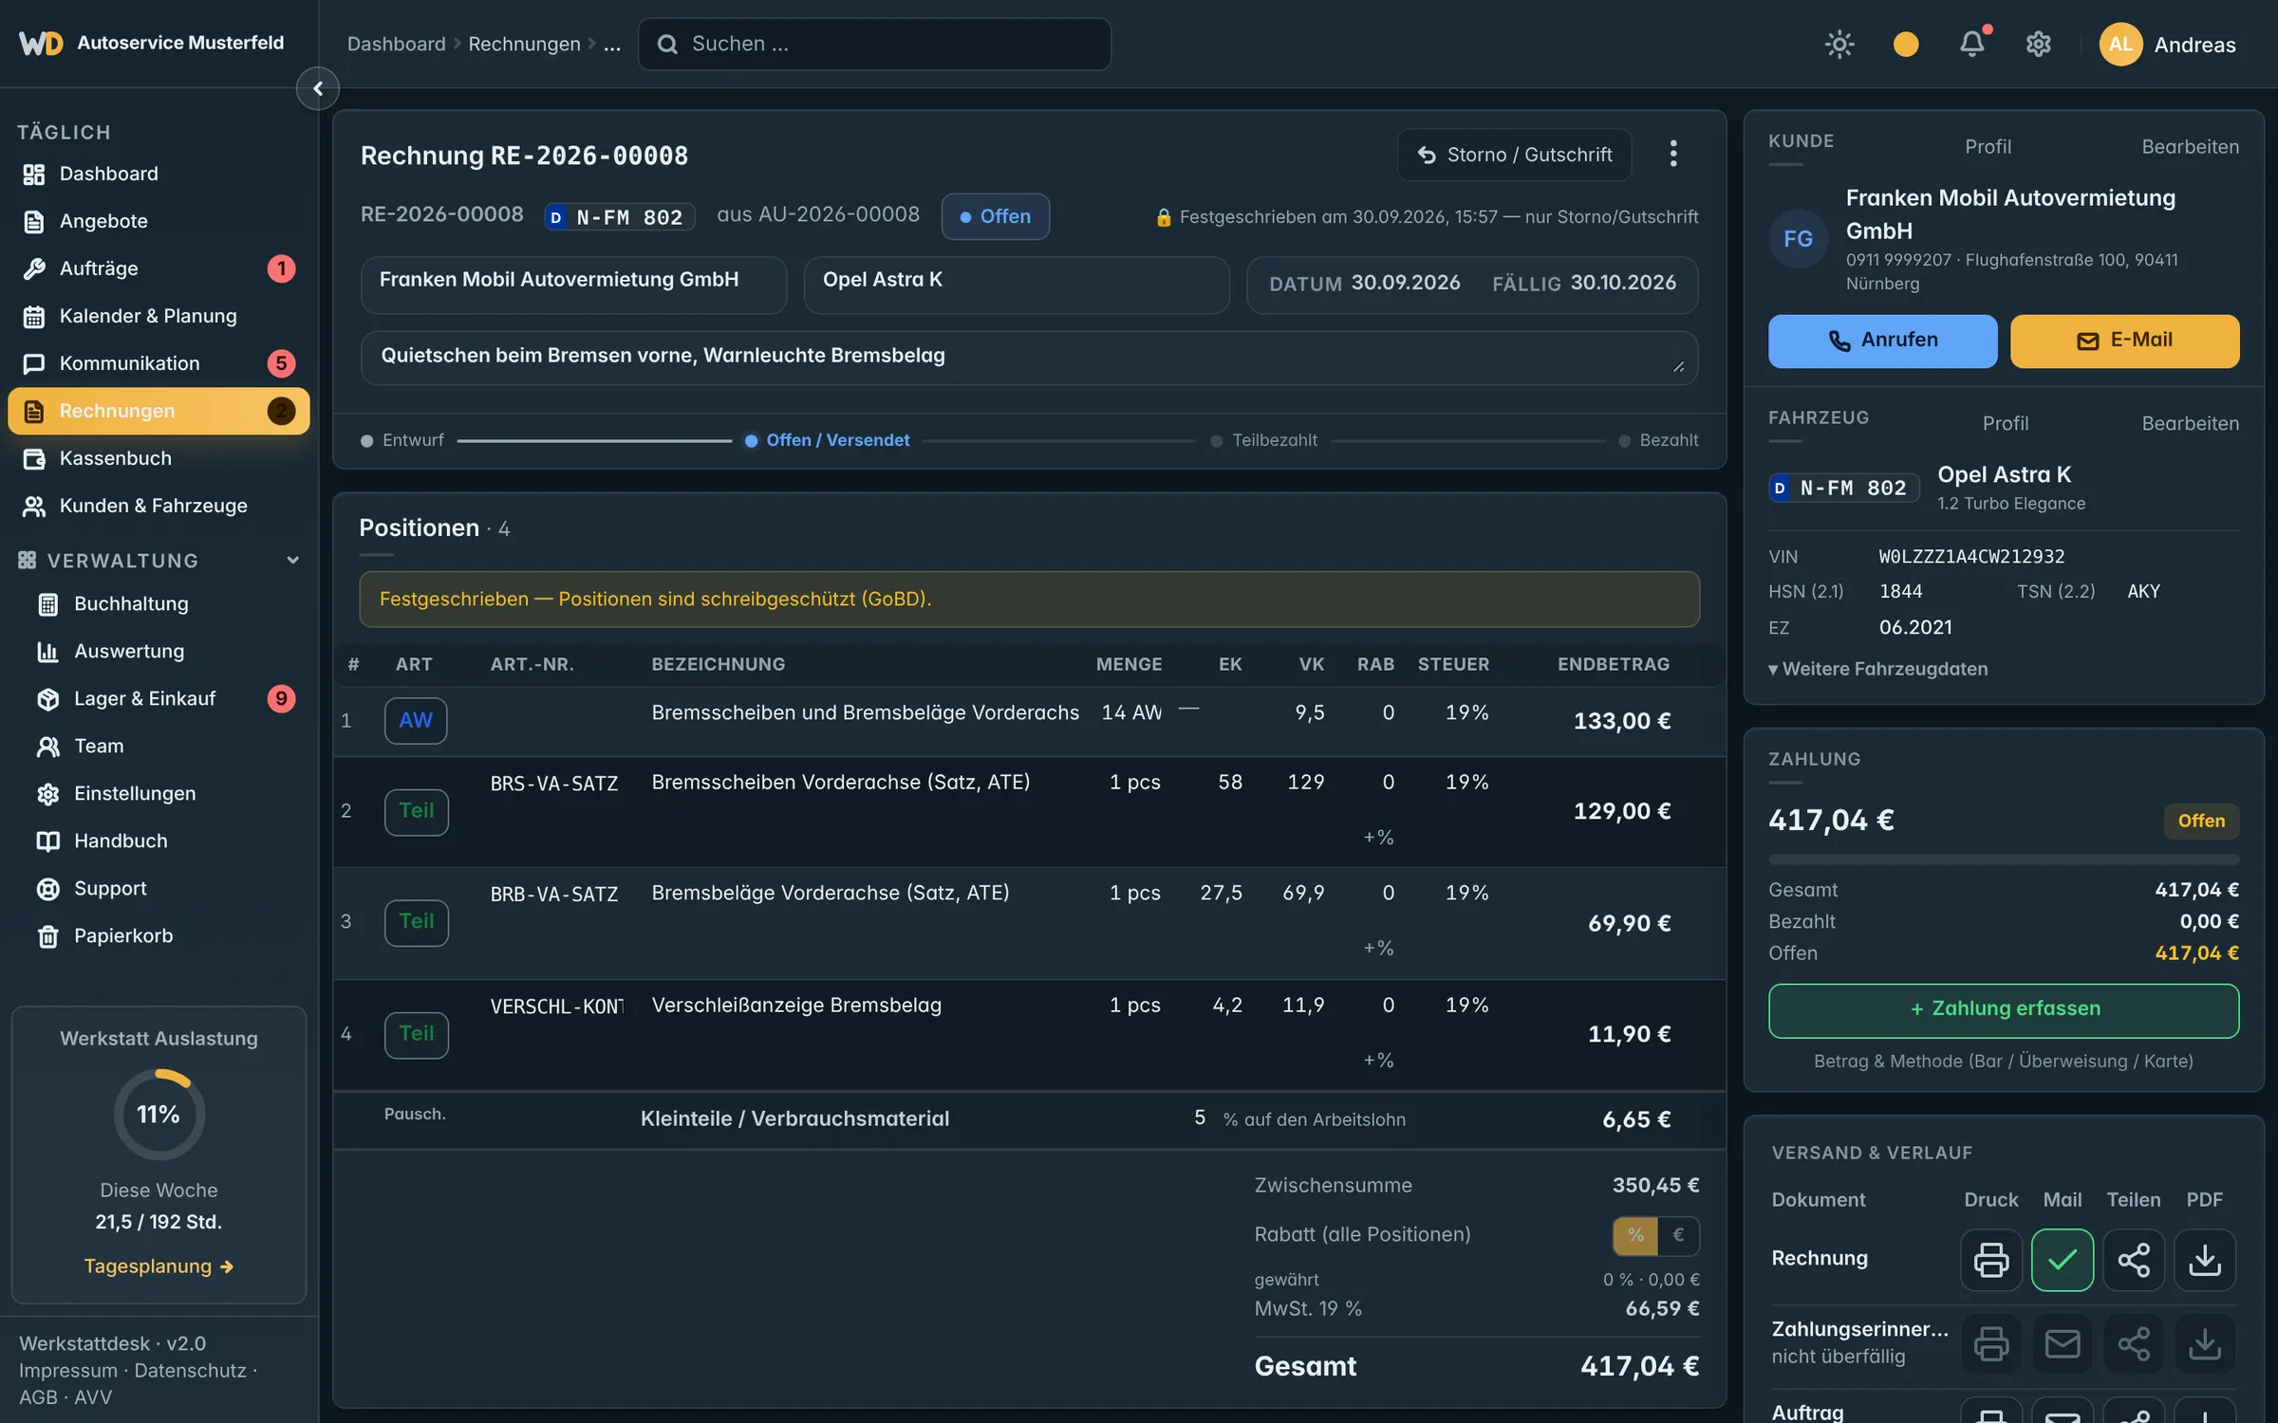2278x1423 pixels.
Task: Print the Rechnung document
Action: coord(1991,1260)
